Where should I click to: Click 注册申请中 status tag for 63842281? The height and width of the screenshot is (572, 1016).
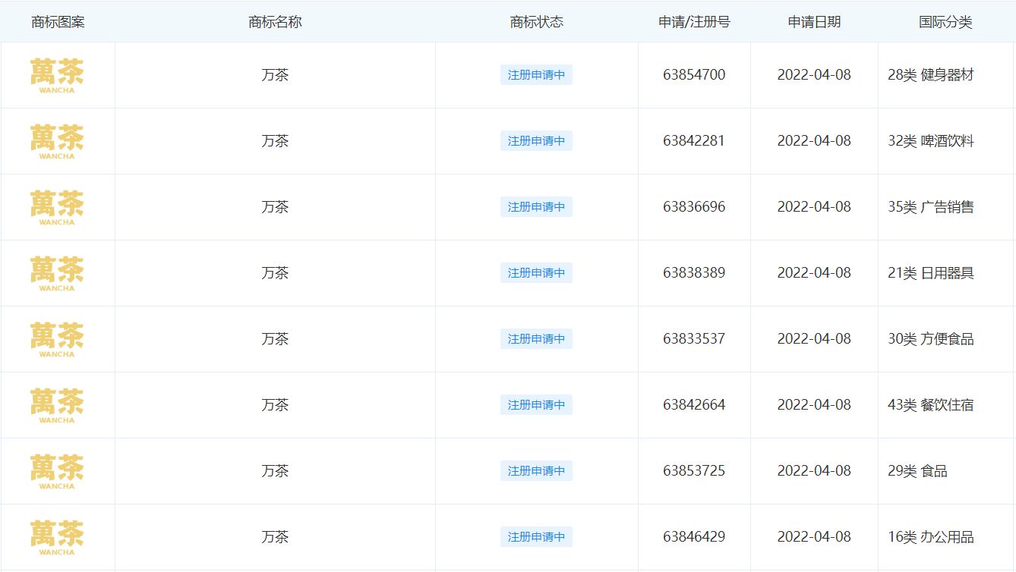click(536, 141)
